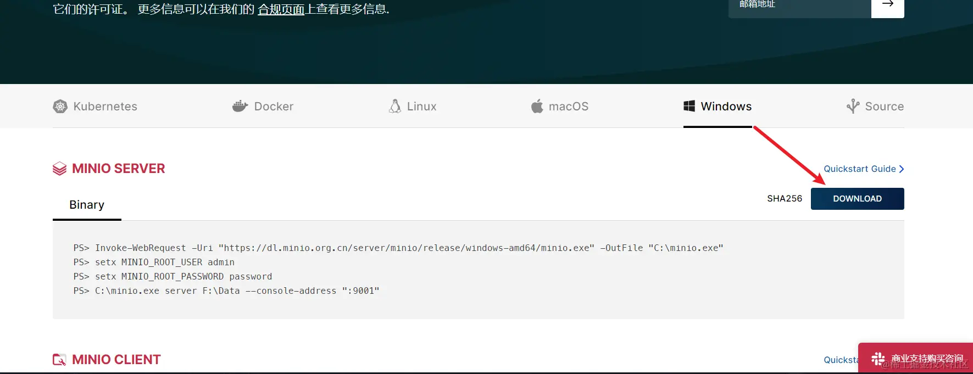Click the MINIO SERVER heading

(119, 169)
